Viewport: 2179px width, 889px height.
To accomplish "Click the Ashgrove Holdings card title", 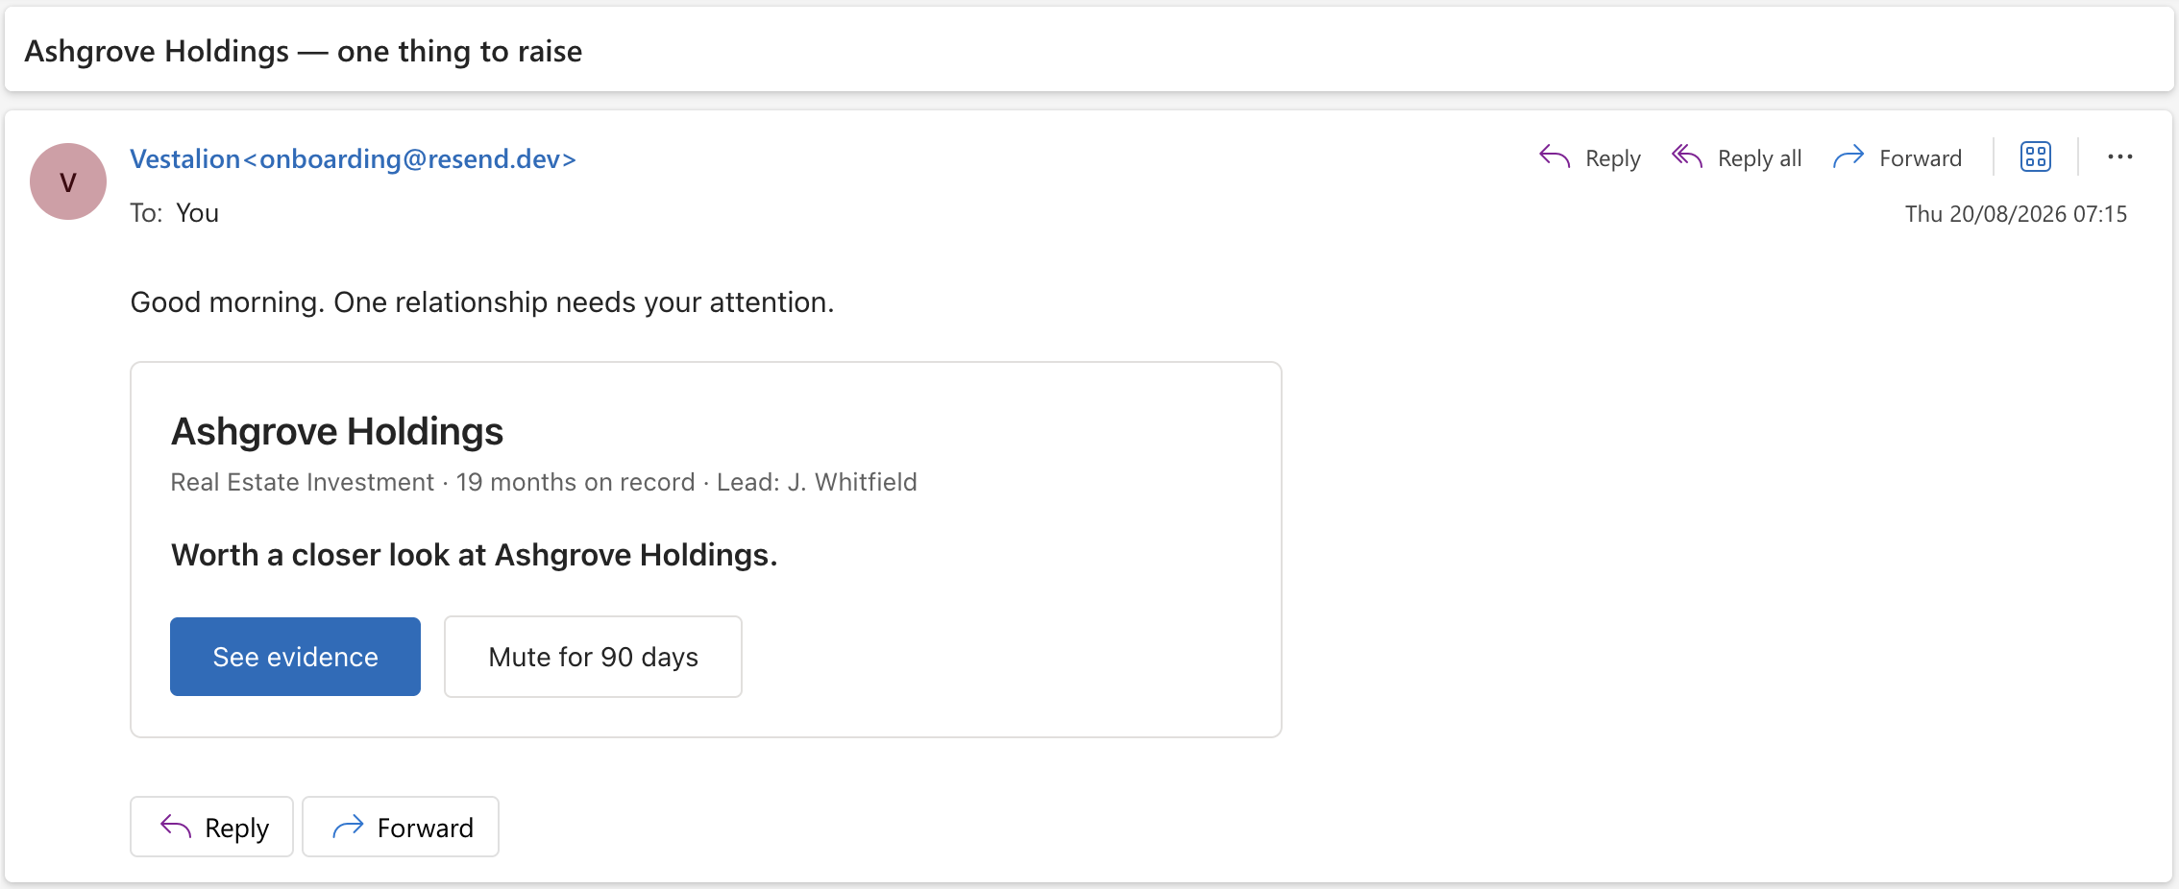I will tap(337, 432).
